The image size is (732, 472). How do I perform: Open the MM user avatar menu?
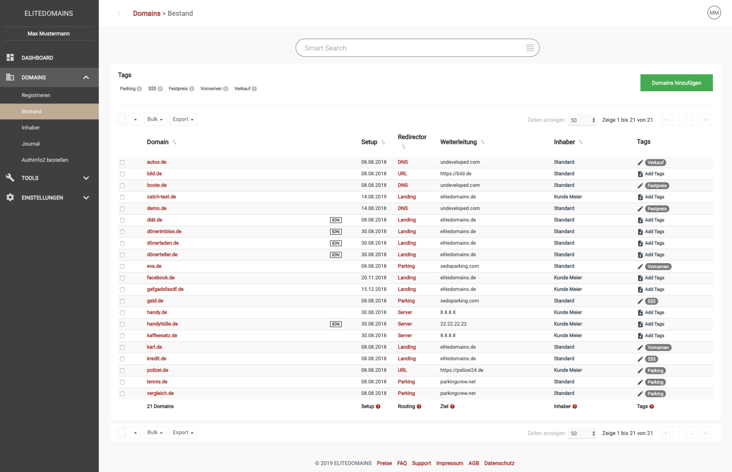click(714, 13)
